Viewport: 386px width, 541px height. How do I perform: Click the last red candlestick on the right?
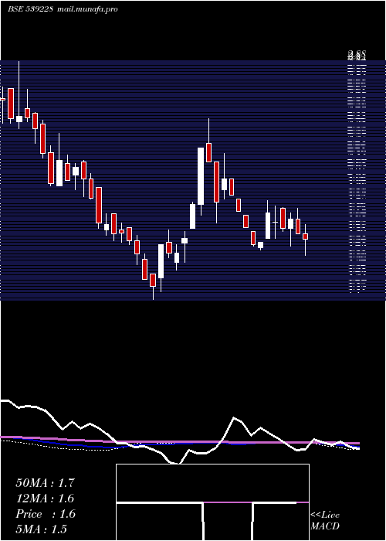305,236
